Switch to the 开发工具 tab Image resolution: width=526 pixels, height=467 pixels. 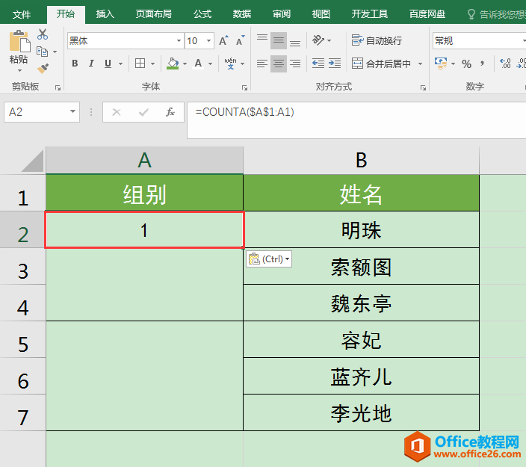369,14
